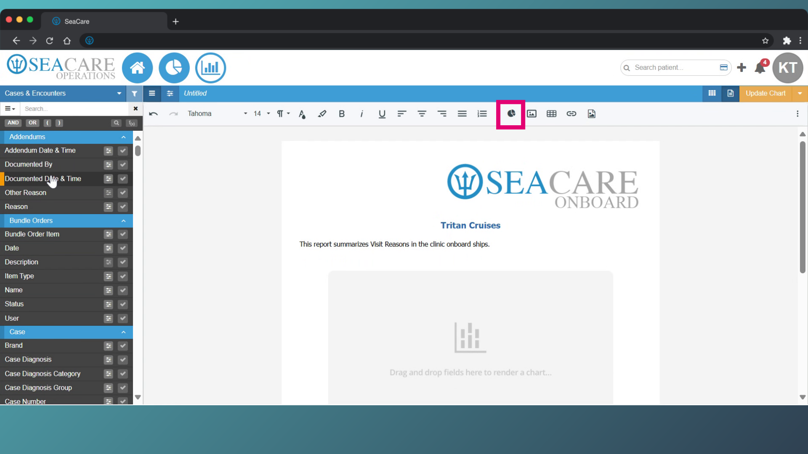Collapse the Case section
Image resolution: width=808 pixels, height=454 pixels.
[x=123, y=332]
